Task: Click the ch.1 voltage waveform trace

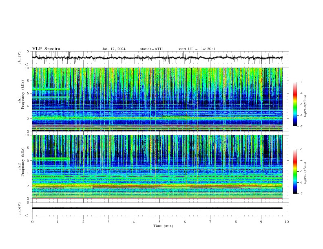Action: tap(157, 58)
